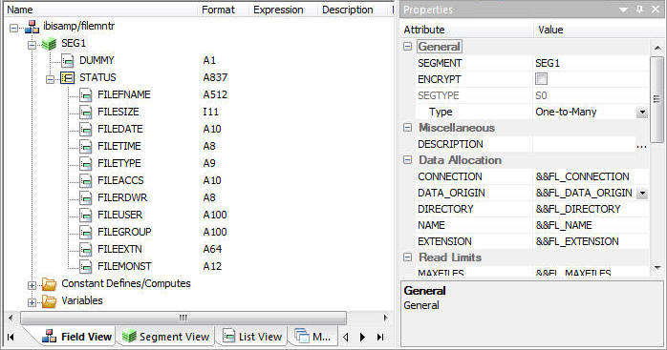This screenshot has height=350, width=667.
Task: Switch to the Field View tab
Action: [76, 337]
